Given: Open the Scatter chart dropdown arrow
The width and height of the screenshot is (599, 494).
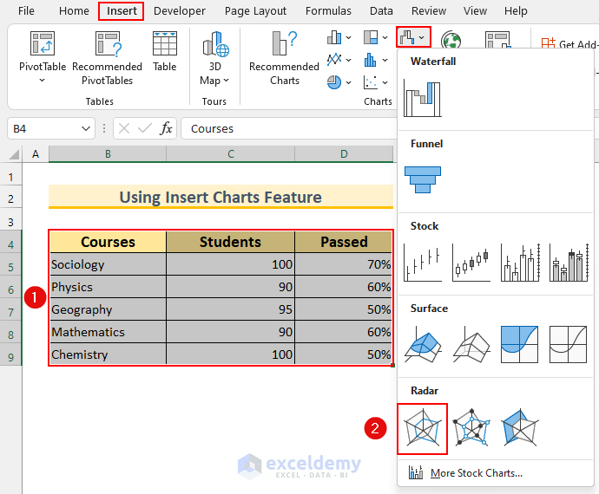Looking at the screenshot, I should [385, 82].
